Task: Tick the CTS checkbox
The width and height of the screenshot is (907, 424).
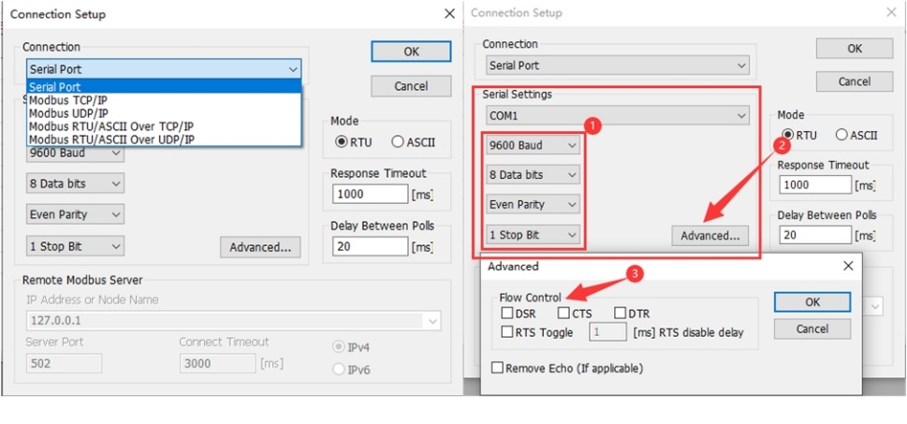Action: (x=564, y=314)
